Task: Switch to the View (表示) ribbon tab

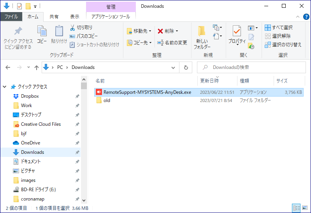Action: tap(74, 17)
